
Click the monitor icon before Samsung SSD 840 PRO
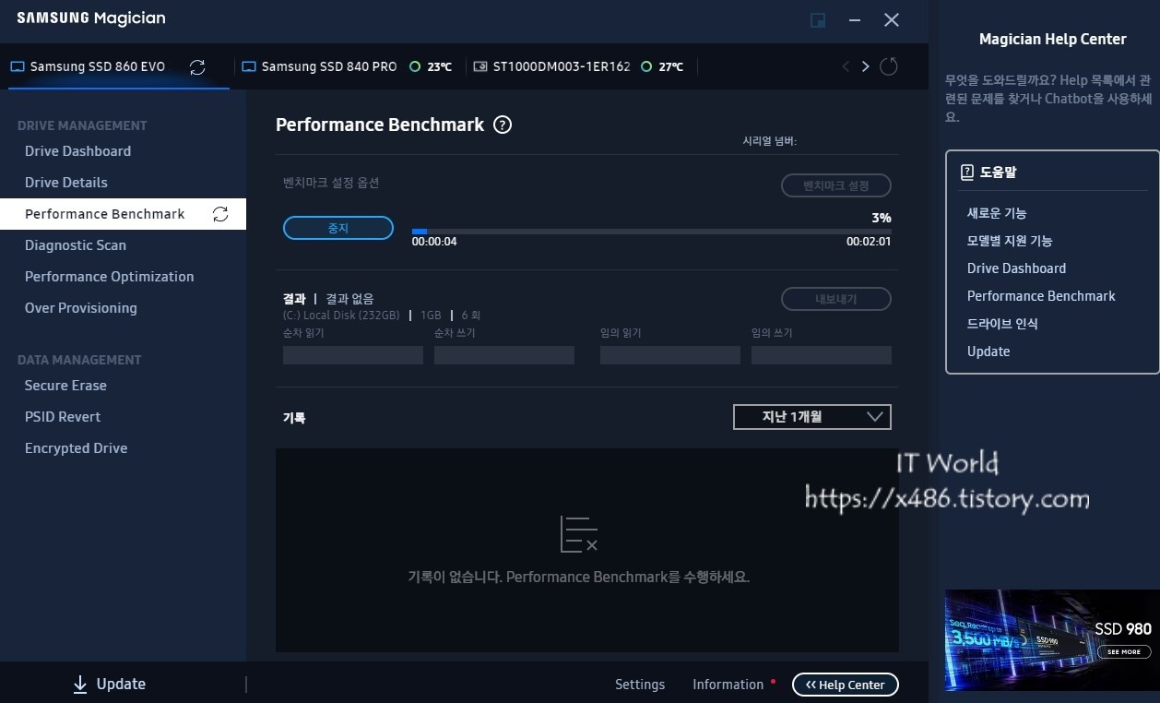pyautogui.click(x=248, y=66)
